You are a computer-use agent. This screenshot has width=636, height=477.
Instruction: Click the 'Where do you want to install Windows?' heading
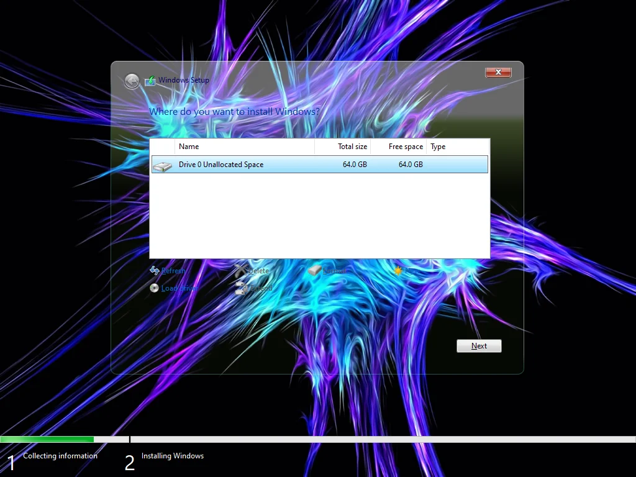(x=234, y=112)
